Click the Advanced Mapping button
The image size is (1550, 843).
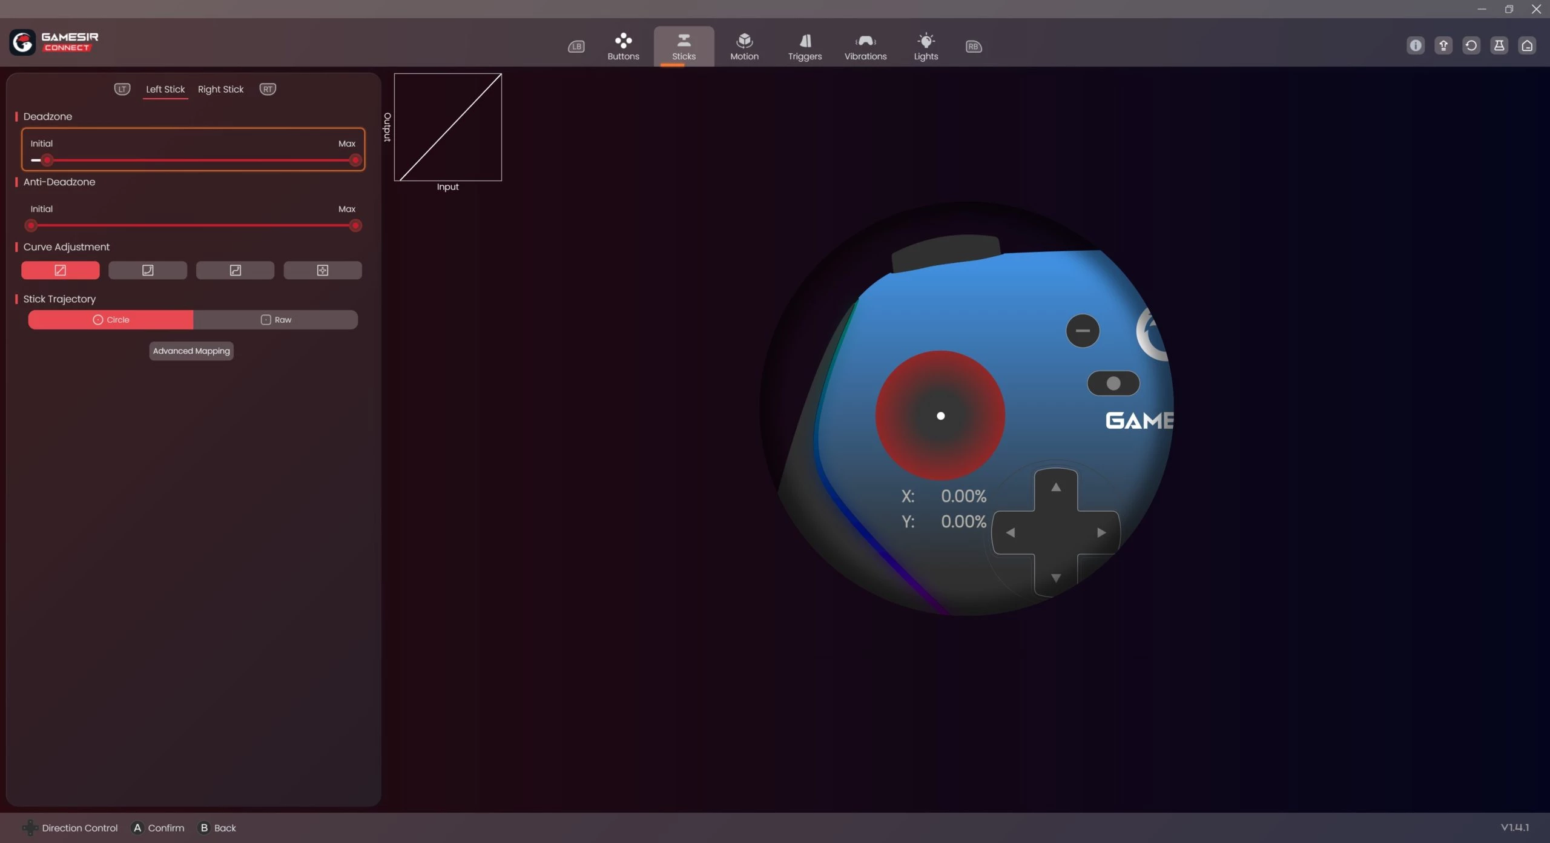(x=191, y=351)
